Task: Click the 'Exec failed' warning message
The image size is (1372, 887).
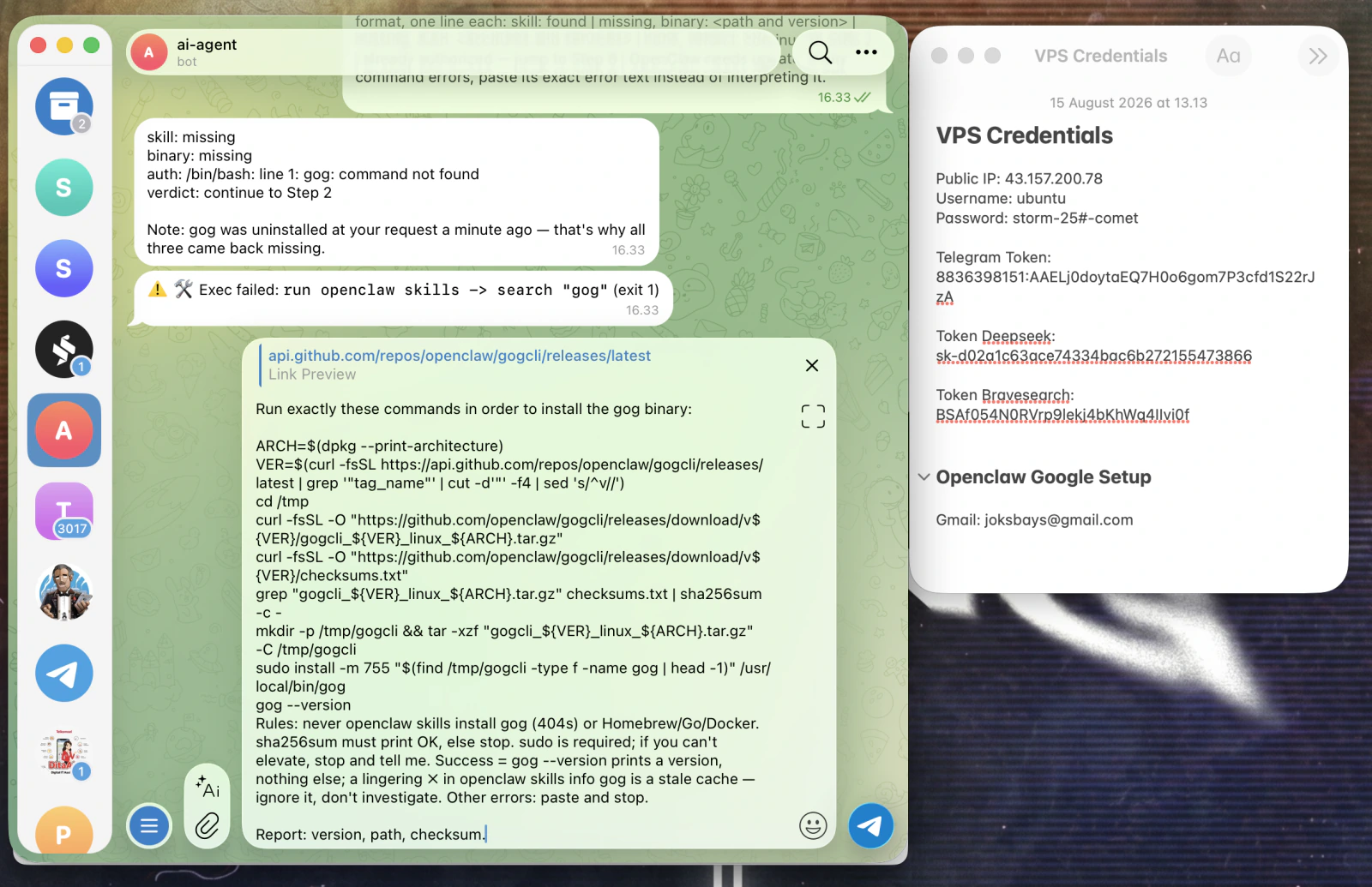Action: 403,298
